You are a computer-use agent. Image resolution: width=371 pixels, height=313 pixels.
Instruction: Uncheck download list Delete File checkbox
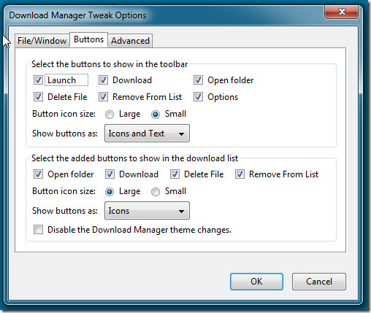[x=175, y=174]
